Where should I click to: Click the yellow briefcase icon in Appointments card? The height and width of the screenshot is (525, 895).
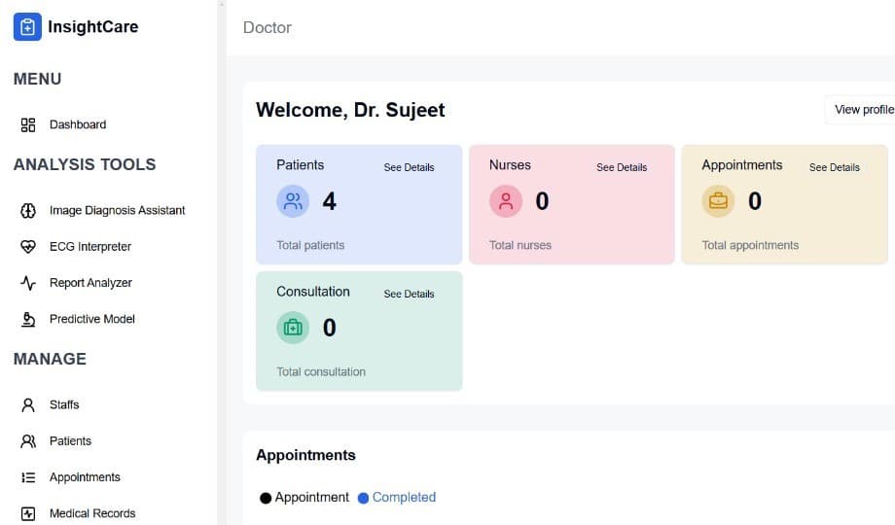pyautogui.click(x=718, y=201)
